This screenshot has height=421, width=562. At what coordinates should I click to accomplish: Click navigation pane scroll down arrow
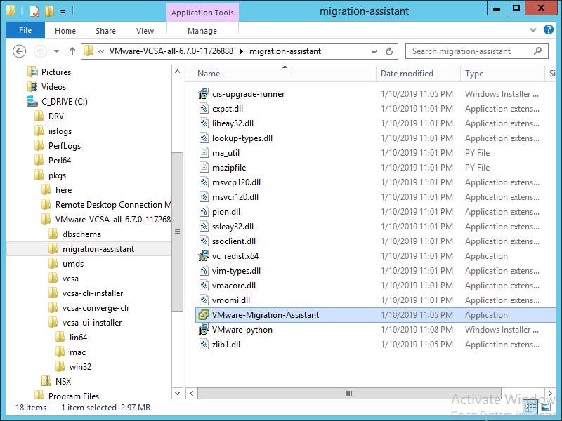tap(177, 393)
